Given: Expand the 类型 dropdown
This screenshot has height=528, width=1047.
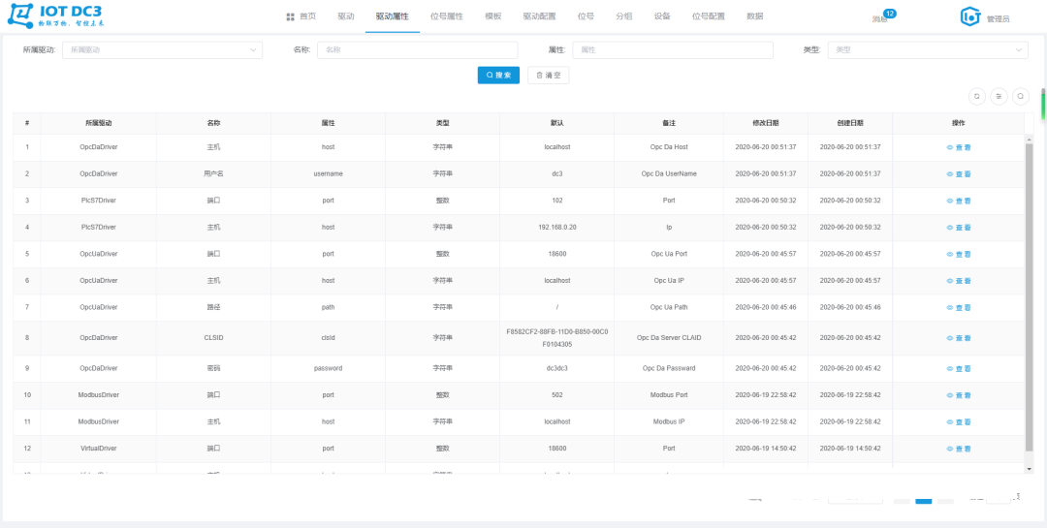Looking at the screenshot, I should pyautogui.click(x=926, y=49).
